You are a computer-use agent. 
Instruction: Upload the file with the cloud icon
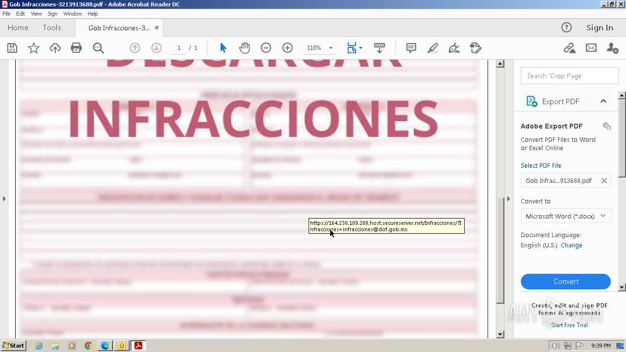[x=55, y=48]
